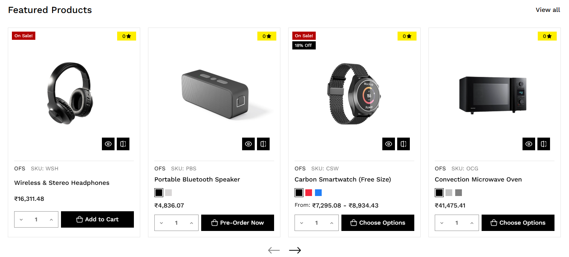This screenshot has width=569, height=257.
Task: Quick view the Convection Microwave Oven
Action: [x=529, y=144]
